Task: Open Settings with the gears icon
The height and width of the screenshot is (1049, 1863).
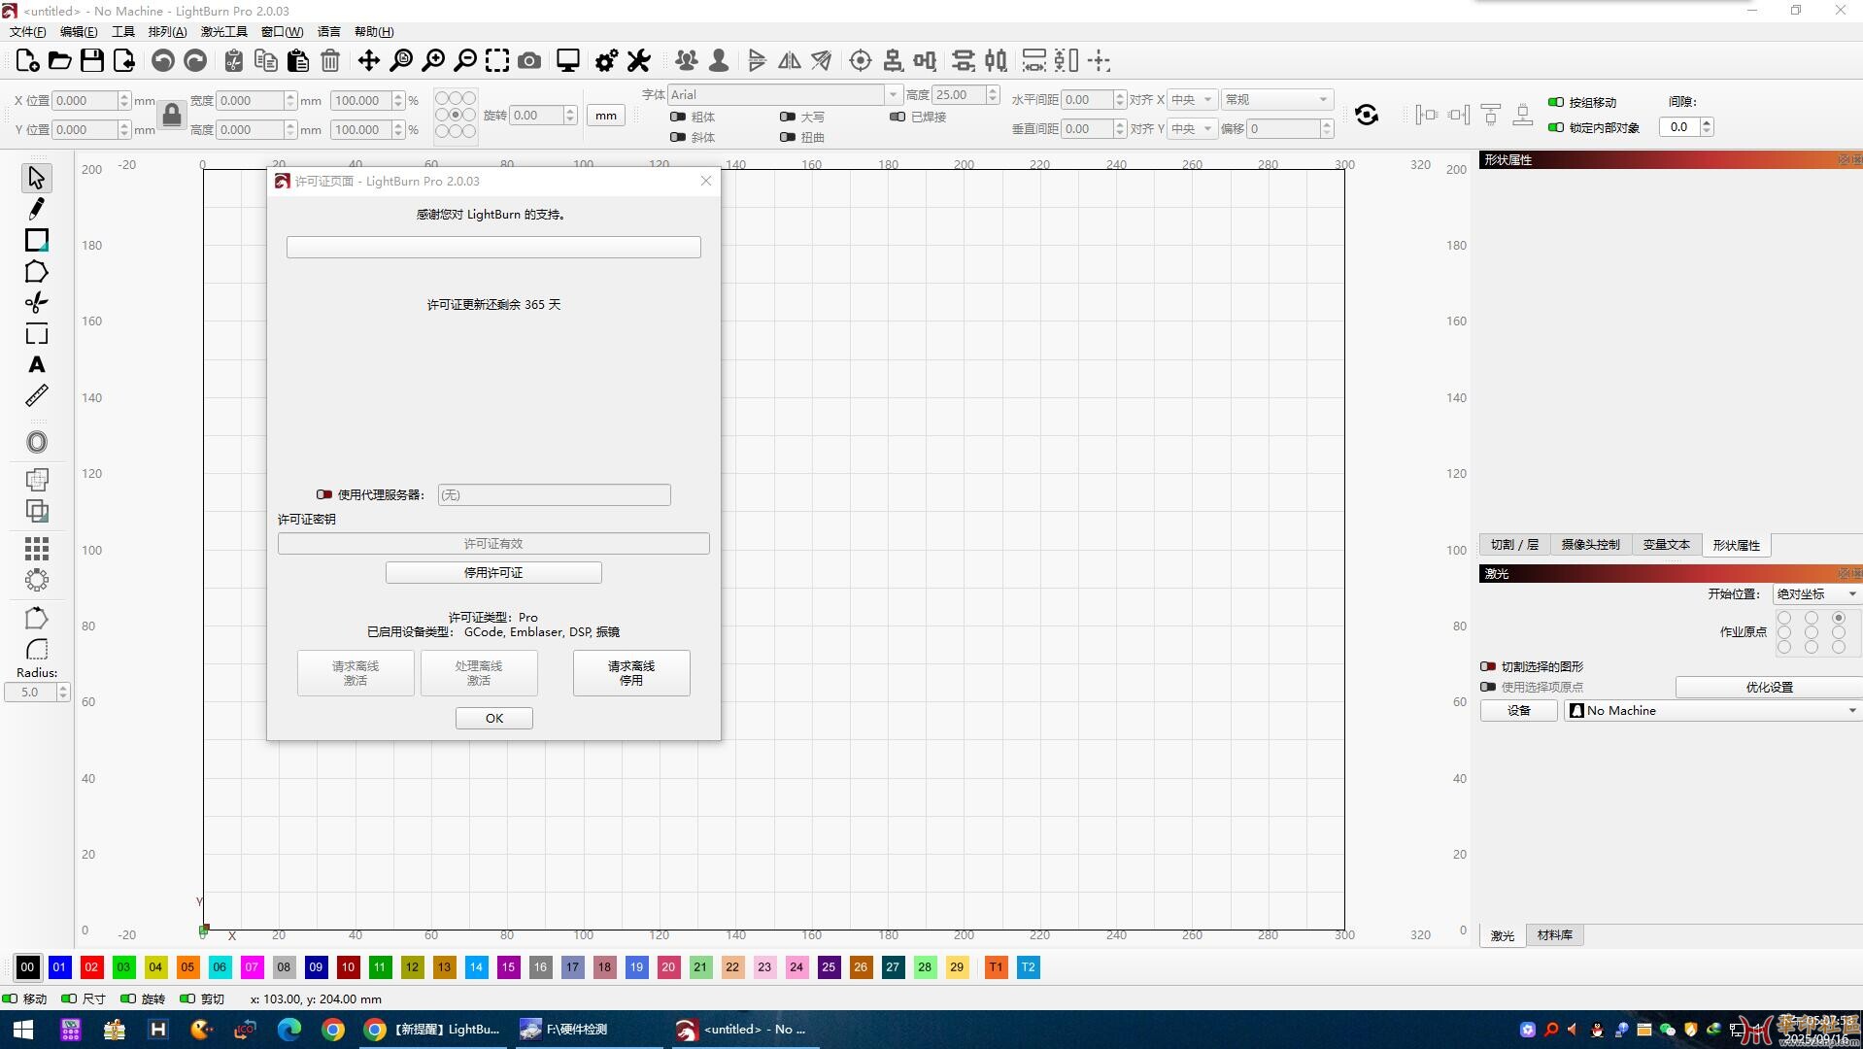Action: pos(606,61)
